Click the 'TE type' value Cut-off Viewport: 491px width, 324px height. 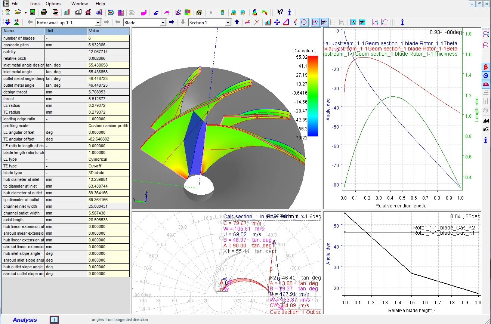coord(108,166)
